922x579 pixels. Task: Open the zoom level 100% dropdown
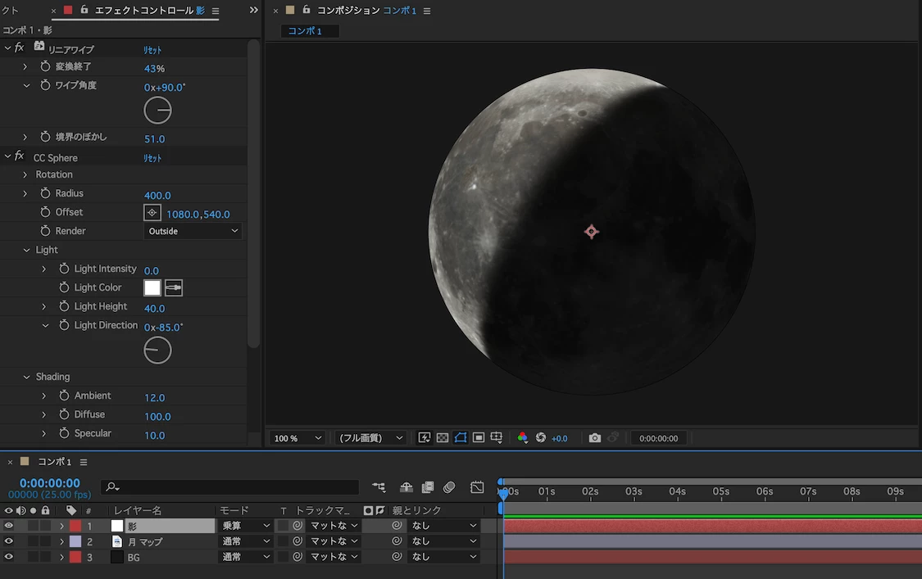pos(297,438)
